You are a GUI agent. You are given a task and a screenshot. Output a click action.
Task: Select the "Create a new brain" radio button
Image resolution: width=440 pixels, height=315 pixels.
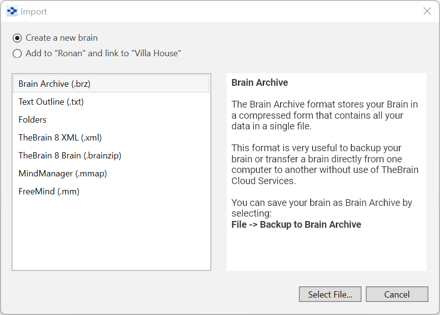pyautogui.click(x=17, y=38)
